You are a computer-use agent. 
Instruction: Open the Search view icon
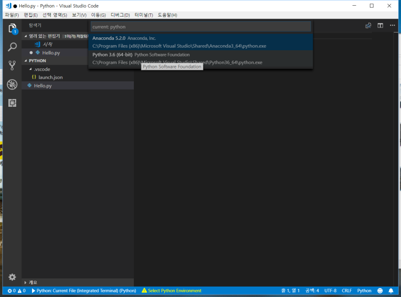(x=12, y=47)
